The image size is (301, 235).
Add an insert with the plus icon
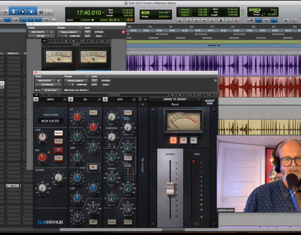(143, 104)
